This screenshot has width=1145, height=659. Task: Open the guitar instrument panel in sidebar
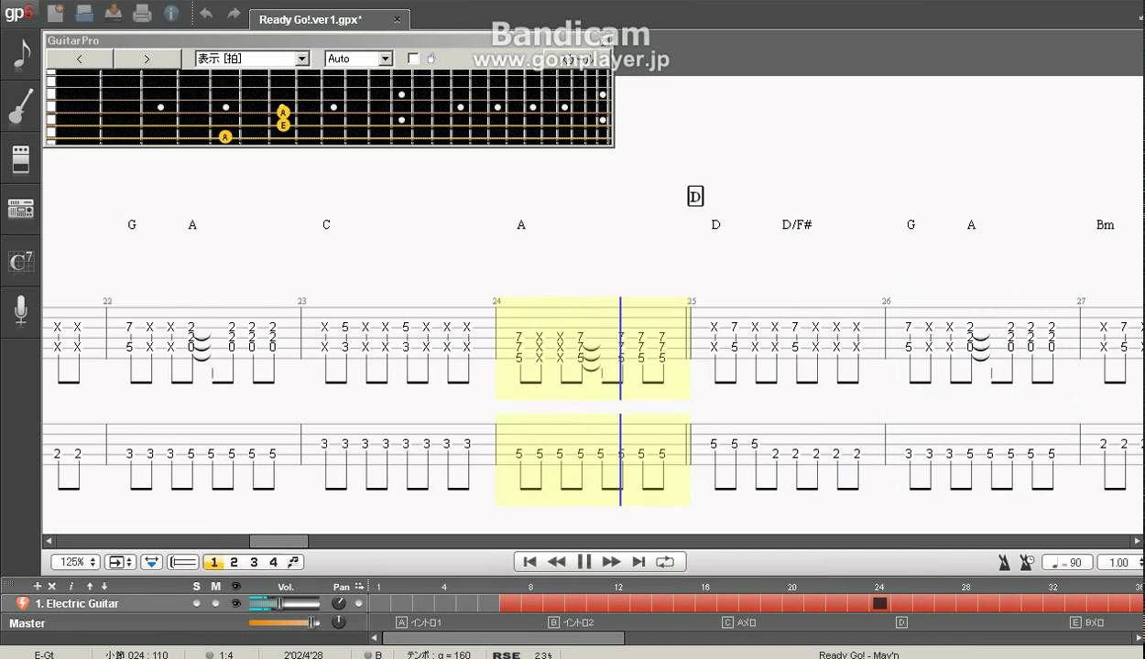(x=20, y=105)
